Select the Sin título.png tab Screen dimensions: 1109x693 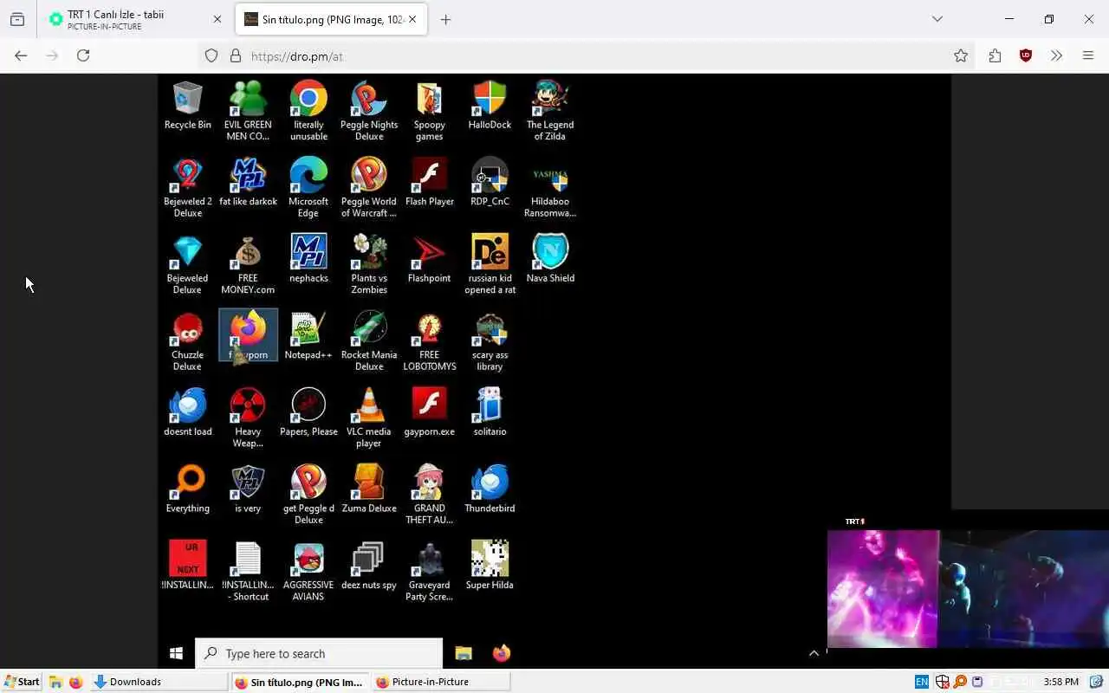click(x=332, y=19)
